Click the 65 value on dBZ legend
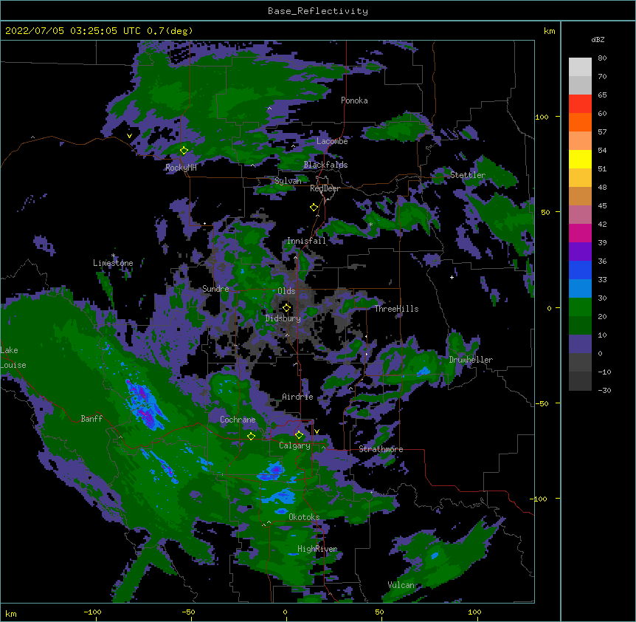The width and height of the screenshot is (636, 622). 602,95
